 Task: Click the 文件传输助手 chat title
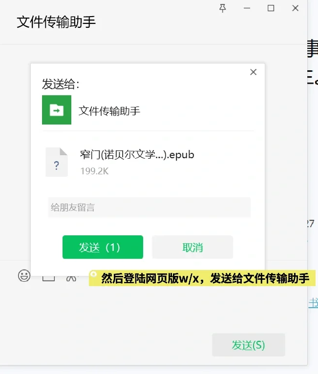click(x=56, y=22)
